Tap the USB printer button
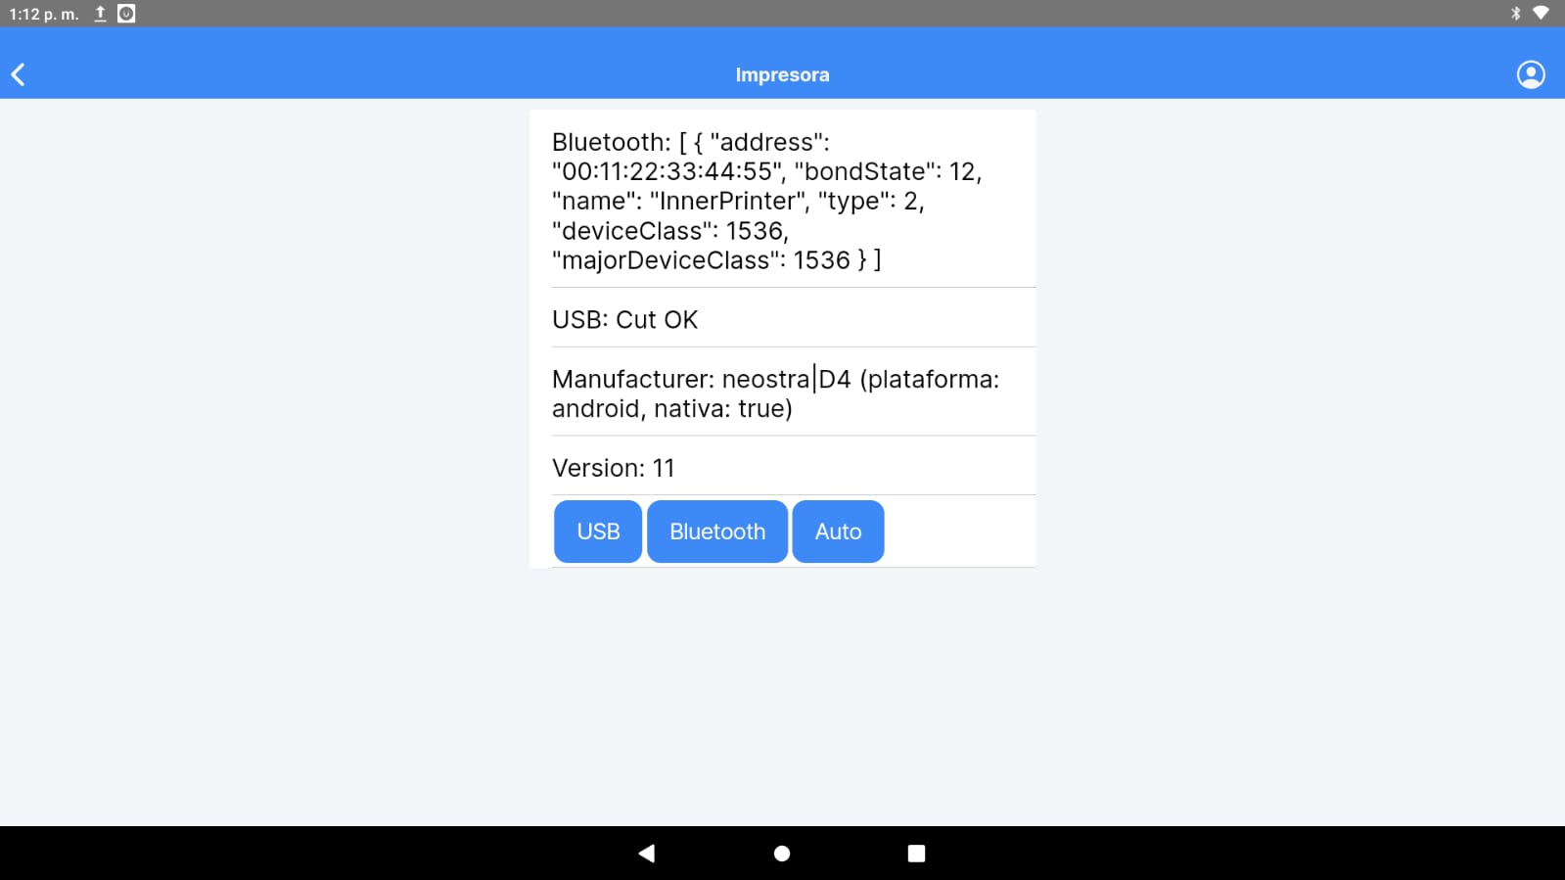Image resolution: width=1565 pixels, height=880 pixels. [598, 532]
